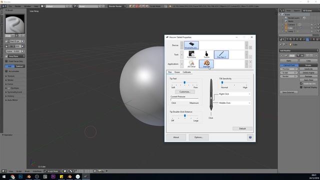Click the Reshape button
Screen dimensions: 320x180
point(308,76)
